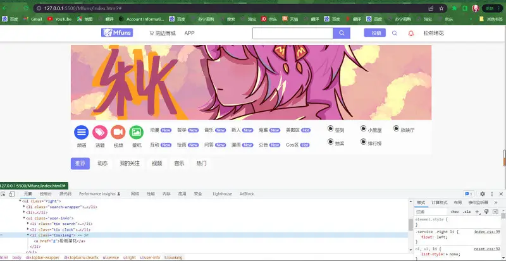This screenshot has width=506, height=261.
Task: Open the shopping cart 周边商城 link
Action: 163,33
